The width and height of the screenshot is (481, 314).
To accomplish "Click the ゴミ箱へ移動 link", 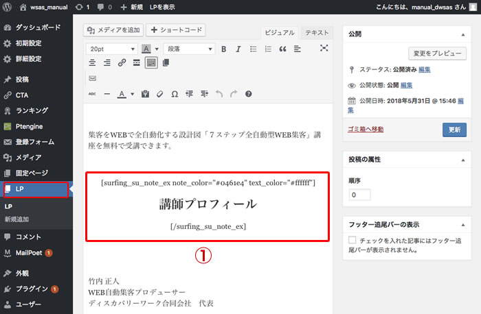I will (366, 129).
